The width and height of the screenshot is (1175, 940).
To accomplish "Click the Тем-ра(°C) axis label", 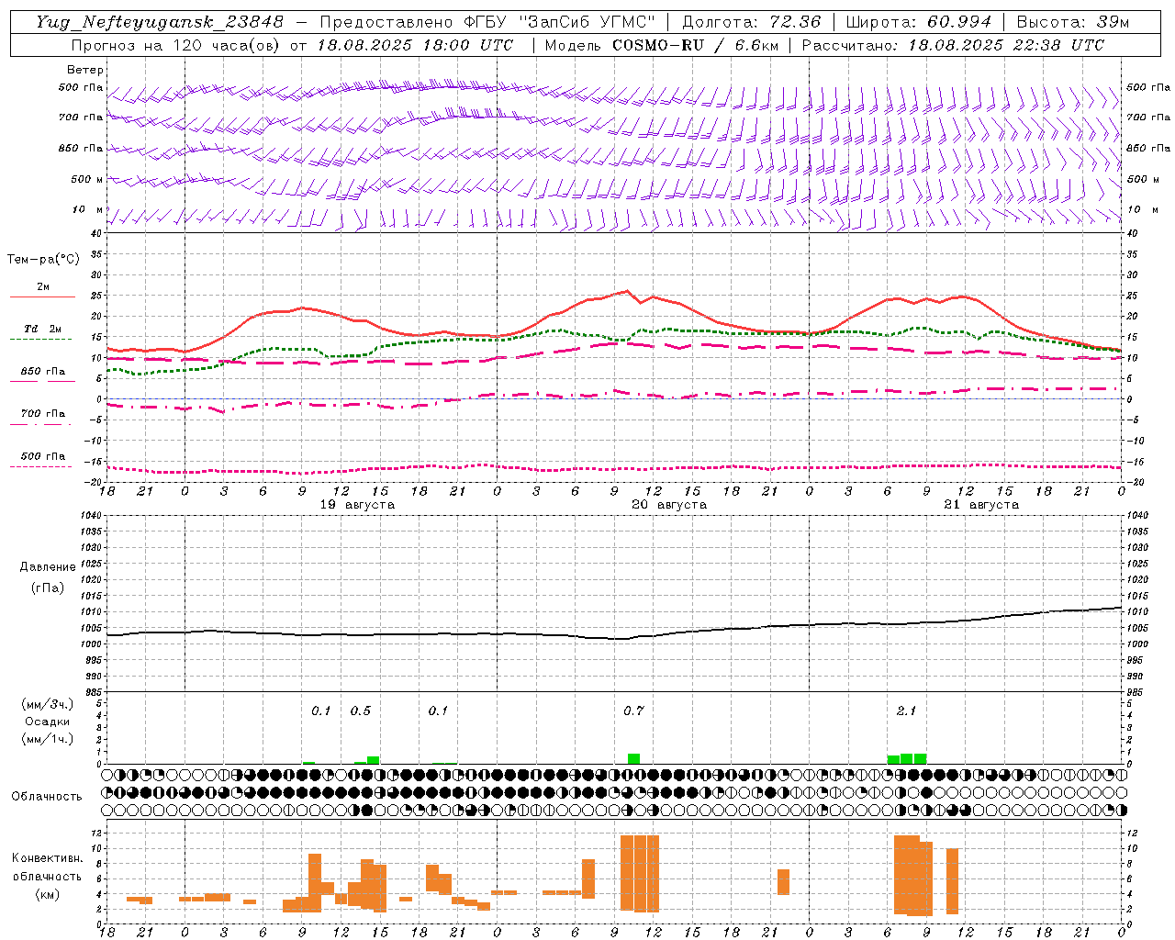I will point(43,260).
